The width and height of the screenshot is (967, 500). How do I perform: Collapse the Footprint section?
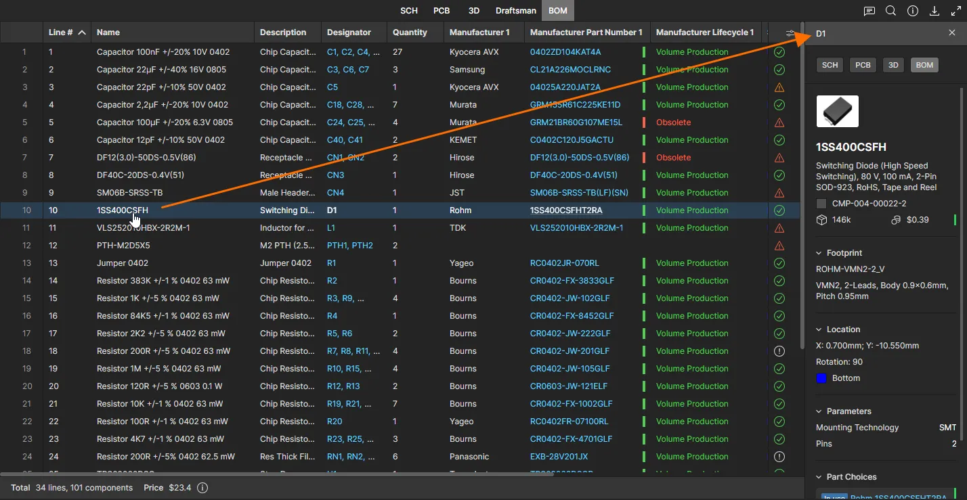pyautogui.click(x=819, y=253)
